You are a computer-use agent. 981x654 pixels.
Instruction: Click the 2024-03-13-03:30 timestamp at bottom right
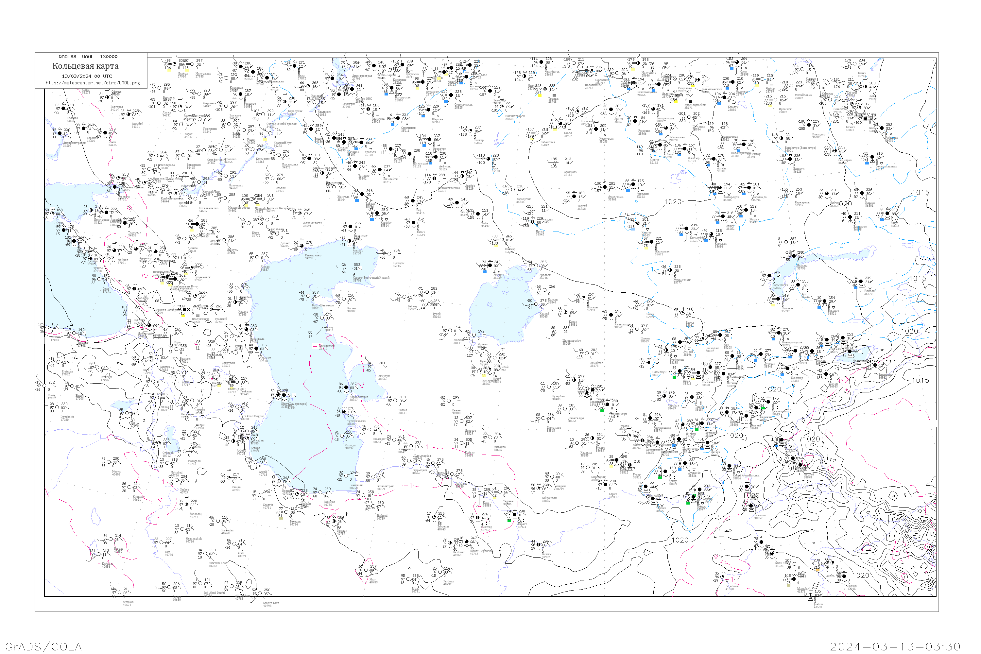(895, 646)
